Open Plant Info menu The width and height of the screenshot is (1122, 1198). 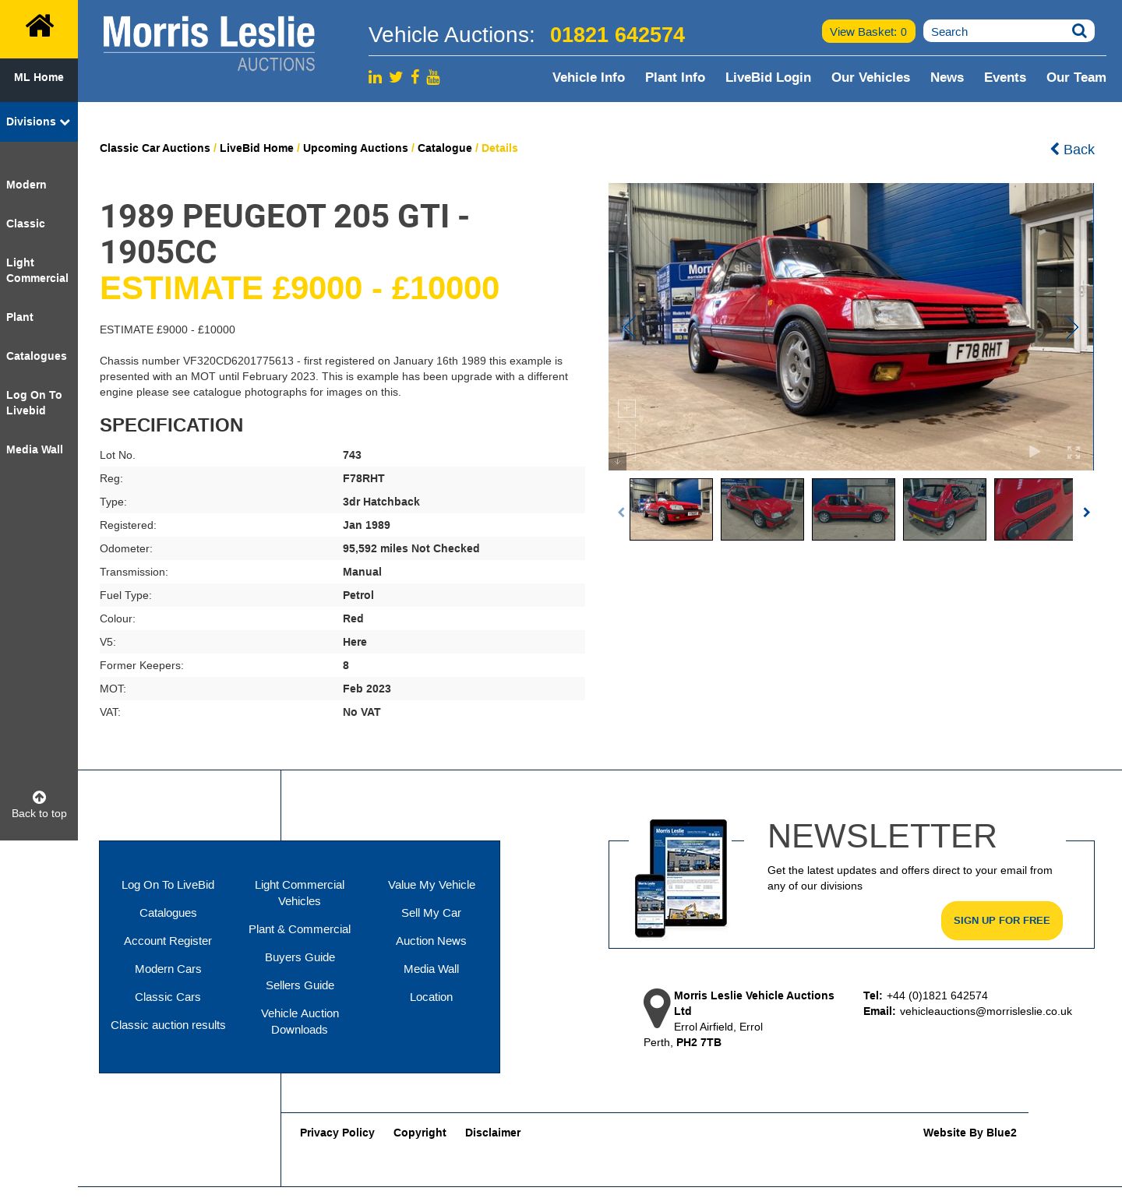coord(675,77)
